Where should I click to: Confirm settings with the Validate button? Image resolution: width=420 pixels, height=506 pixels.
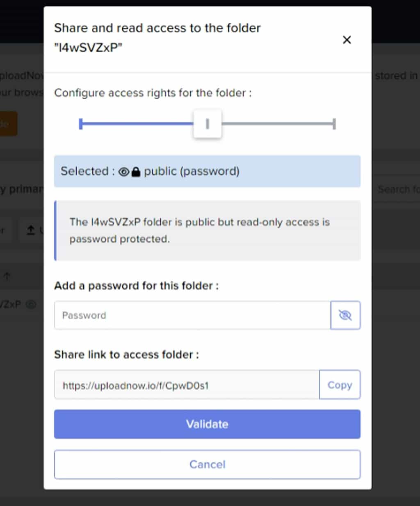pos(207,424)
